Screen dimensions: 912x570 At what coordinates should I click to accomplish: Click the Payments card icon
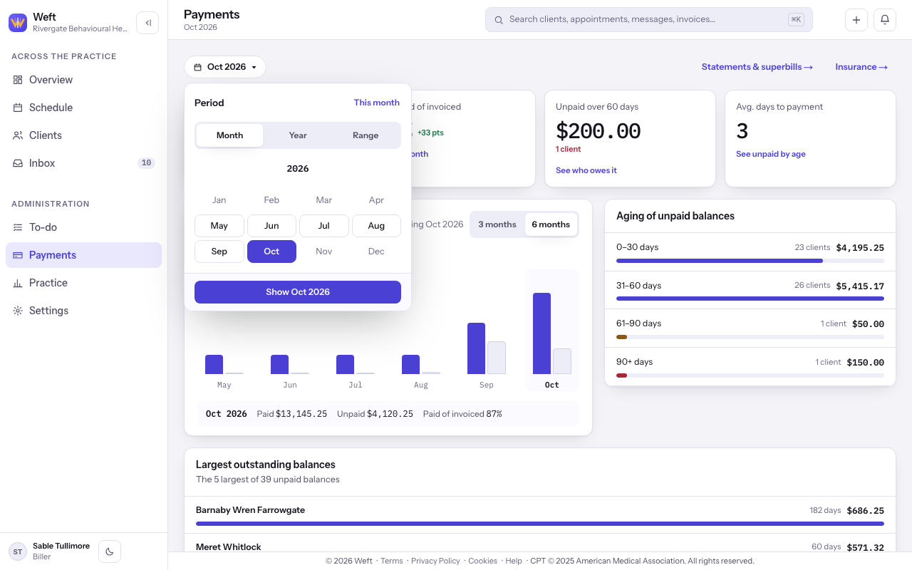pos(18,255)
